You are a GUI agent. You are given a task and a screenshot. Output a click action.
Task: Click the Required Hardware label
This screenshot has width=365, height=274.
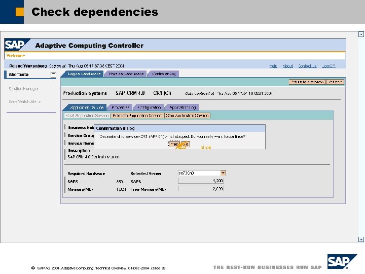[x=86, y=174]
